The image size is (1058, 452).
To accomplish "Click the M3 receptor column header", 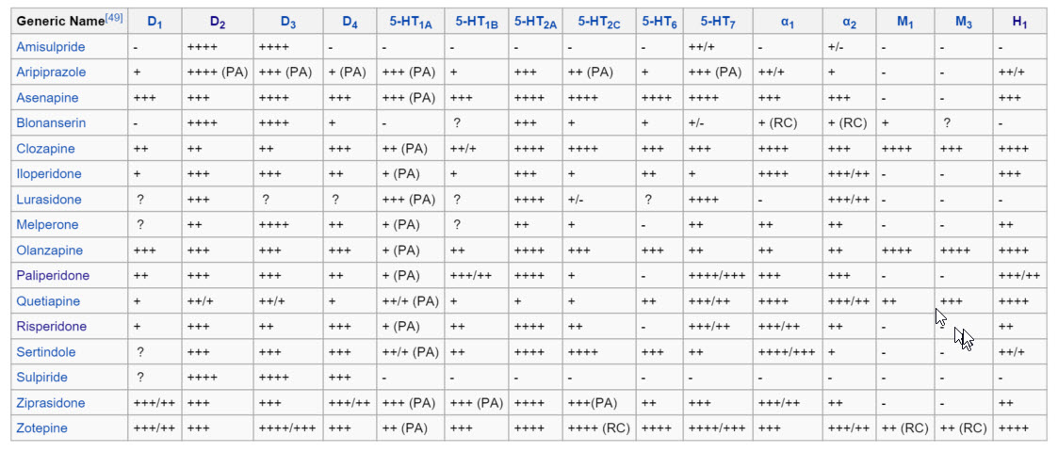I will 964,23.
